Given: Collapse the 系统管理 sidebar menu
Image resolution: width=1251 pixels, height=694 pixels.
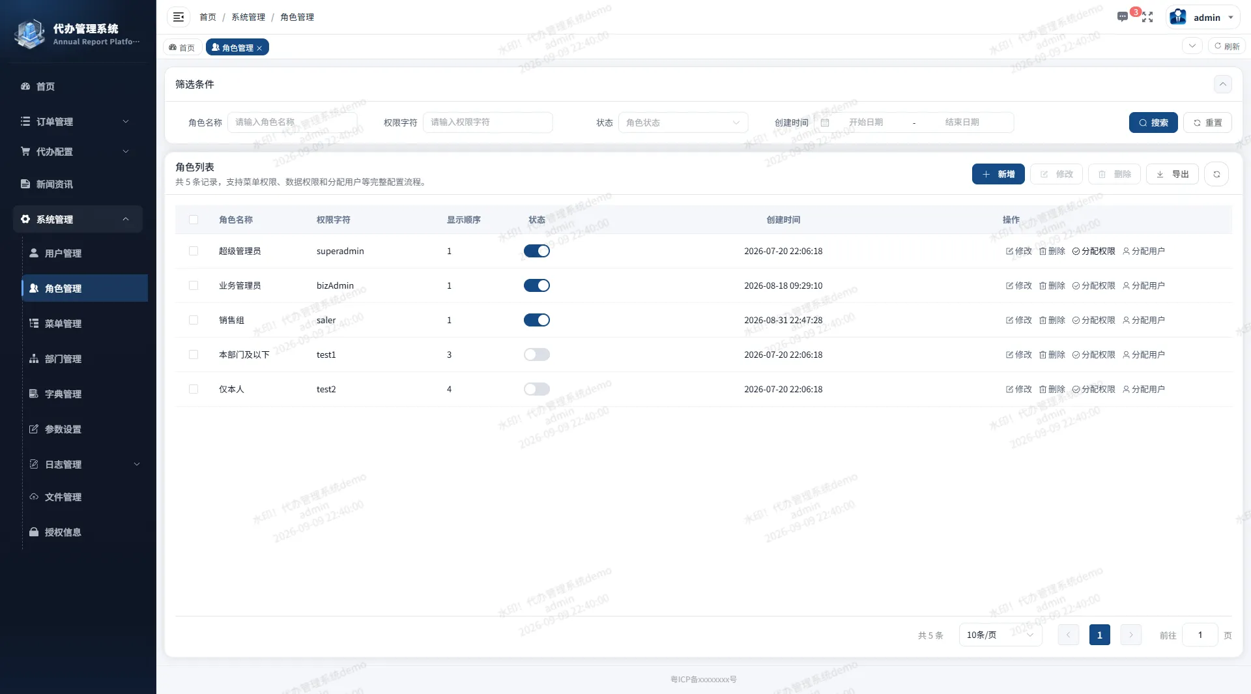Looking at the screenshot, I should pos(78,220).
